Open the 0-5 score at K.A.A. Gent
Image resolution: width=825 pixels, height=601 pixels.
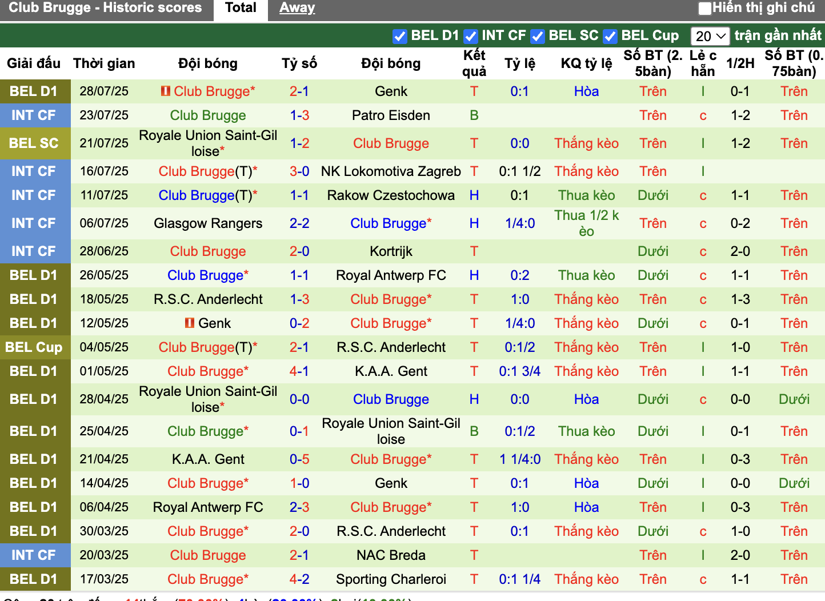(299, 459)
